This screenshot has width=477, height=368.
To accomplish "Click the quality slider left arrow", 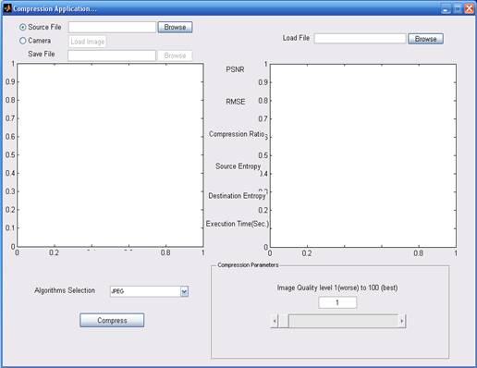I will coord(275,321).
